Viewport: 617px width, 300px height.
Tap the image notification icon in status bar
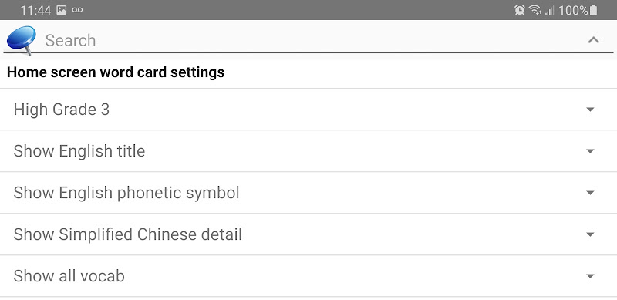click(x=62, y=10)
